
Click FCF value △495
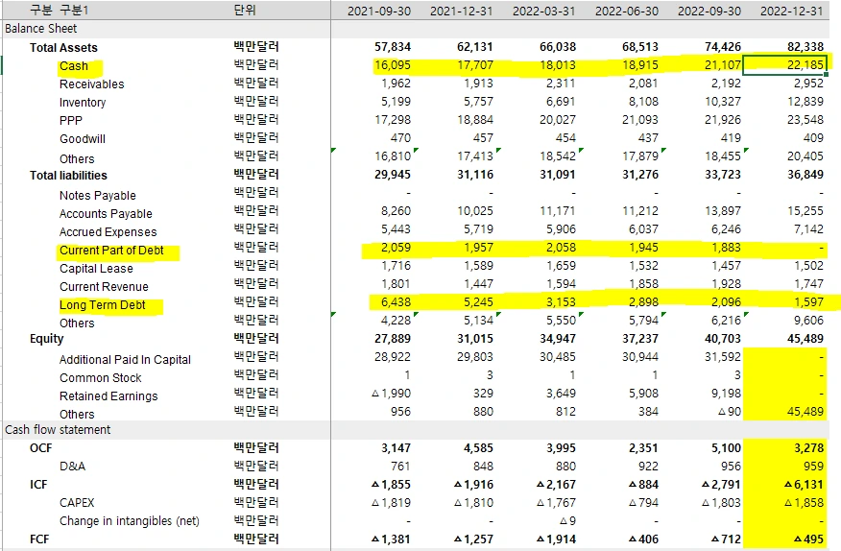pyautogui.click(x=808, y=539)
